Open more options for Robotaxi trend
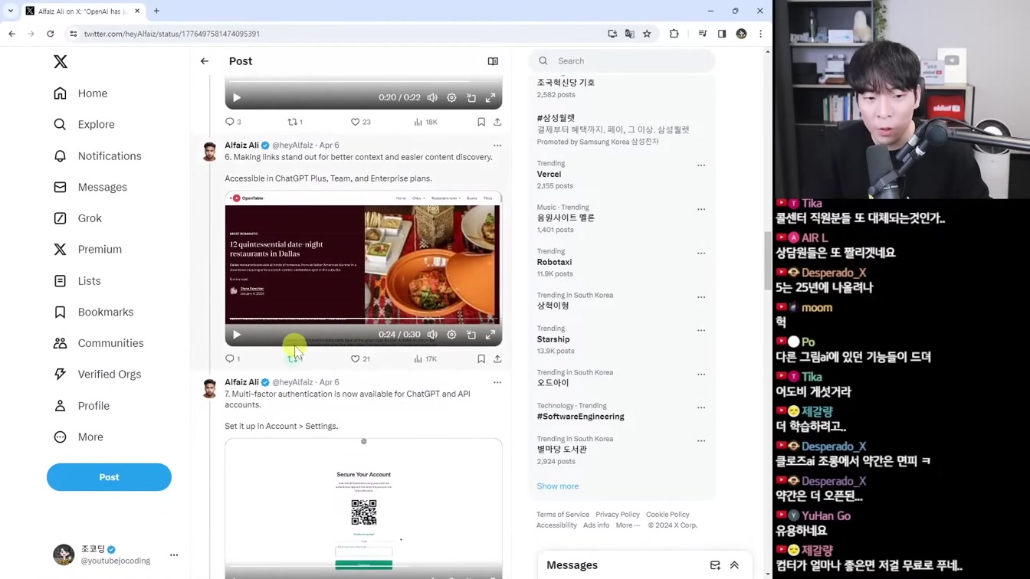Screen dimensions: 1030x579 click(x=701, y=254)
